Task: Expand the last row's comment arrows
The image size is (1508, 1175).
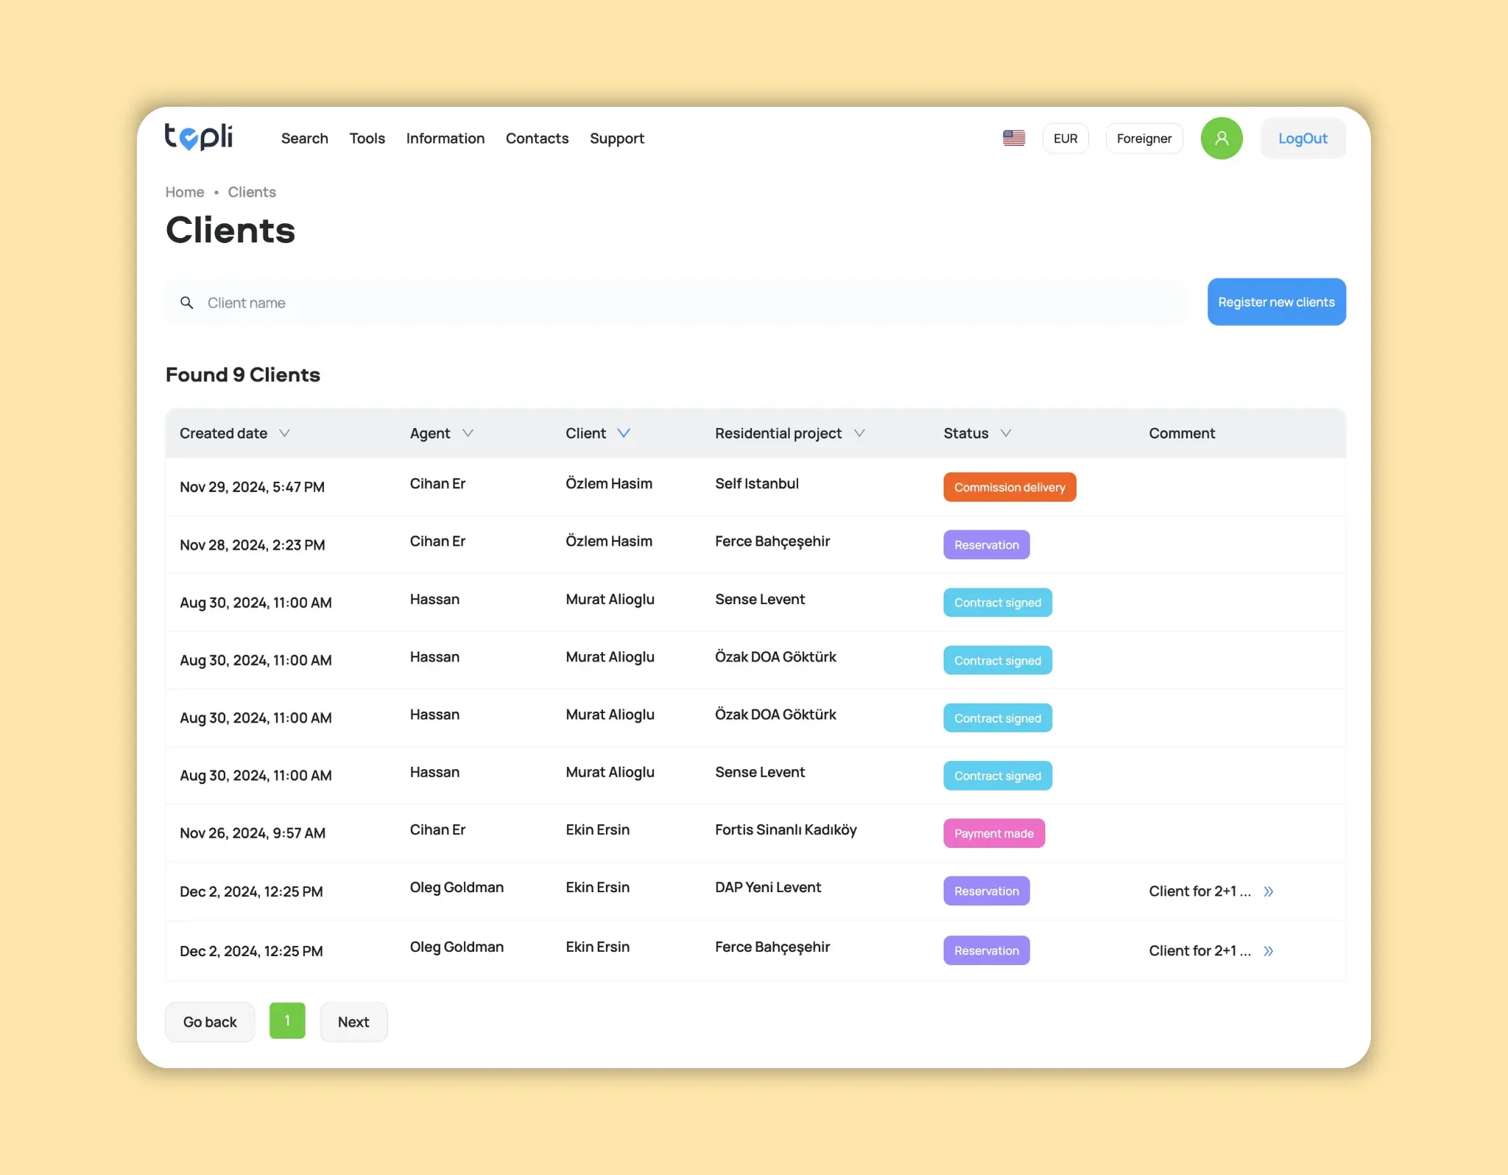Action: 1268,951
